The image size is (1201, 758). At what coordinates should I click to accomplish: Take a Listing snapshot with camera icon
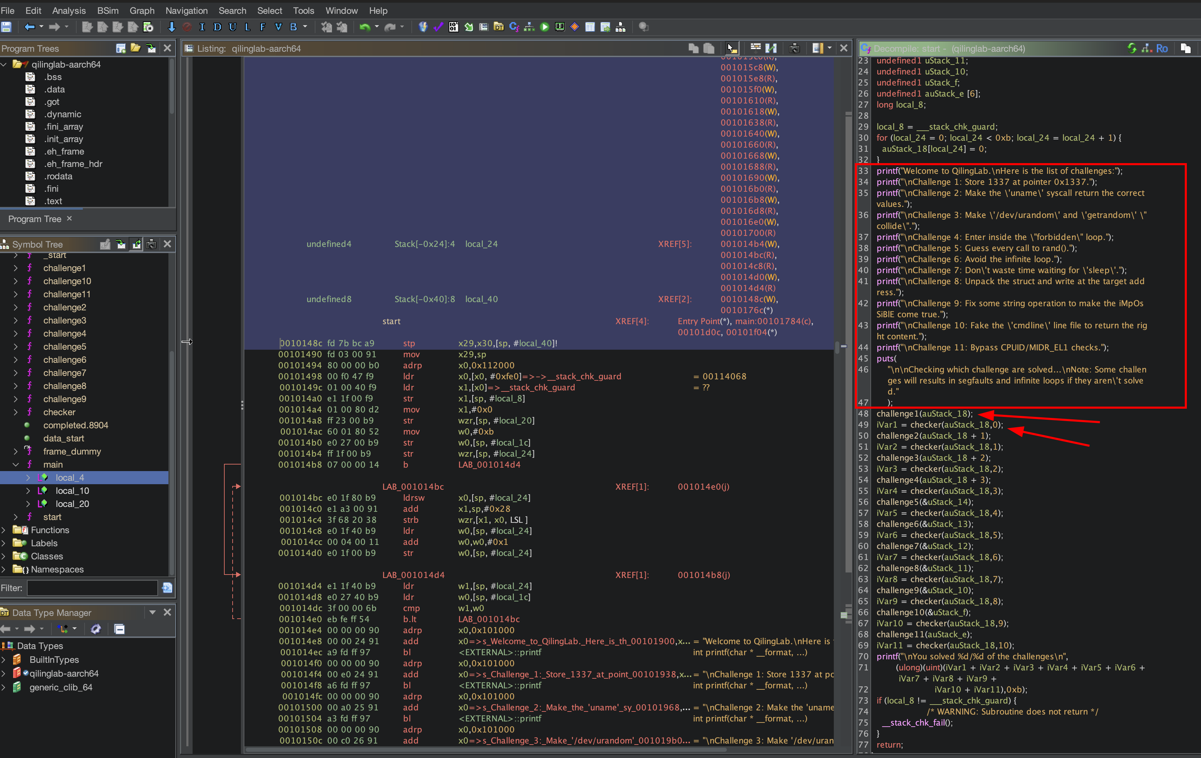pos(795,48)
